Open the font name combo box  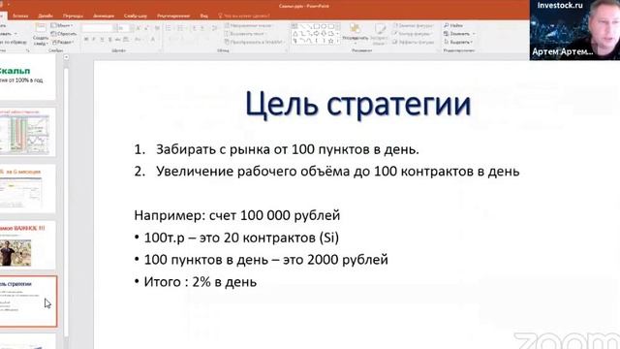pos(98,28)
